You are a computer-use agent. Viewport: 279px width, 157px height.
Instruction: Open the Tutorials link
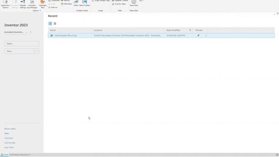9,138
